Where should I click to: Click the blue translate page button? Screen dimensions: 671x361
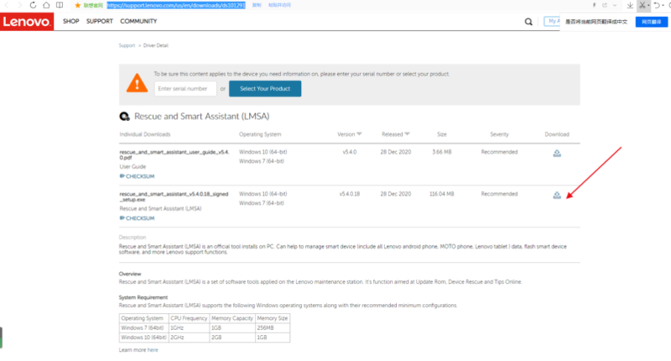(652, 22)
